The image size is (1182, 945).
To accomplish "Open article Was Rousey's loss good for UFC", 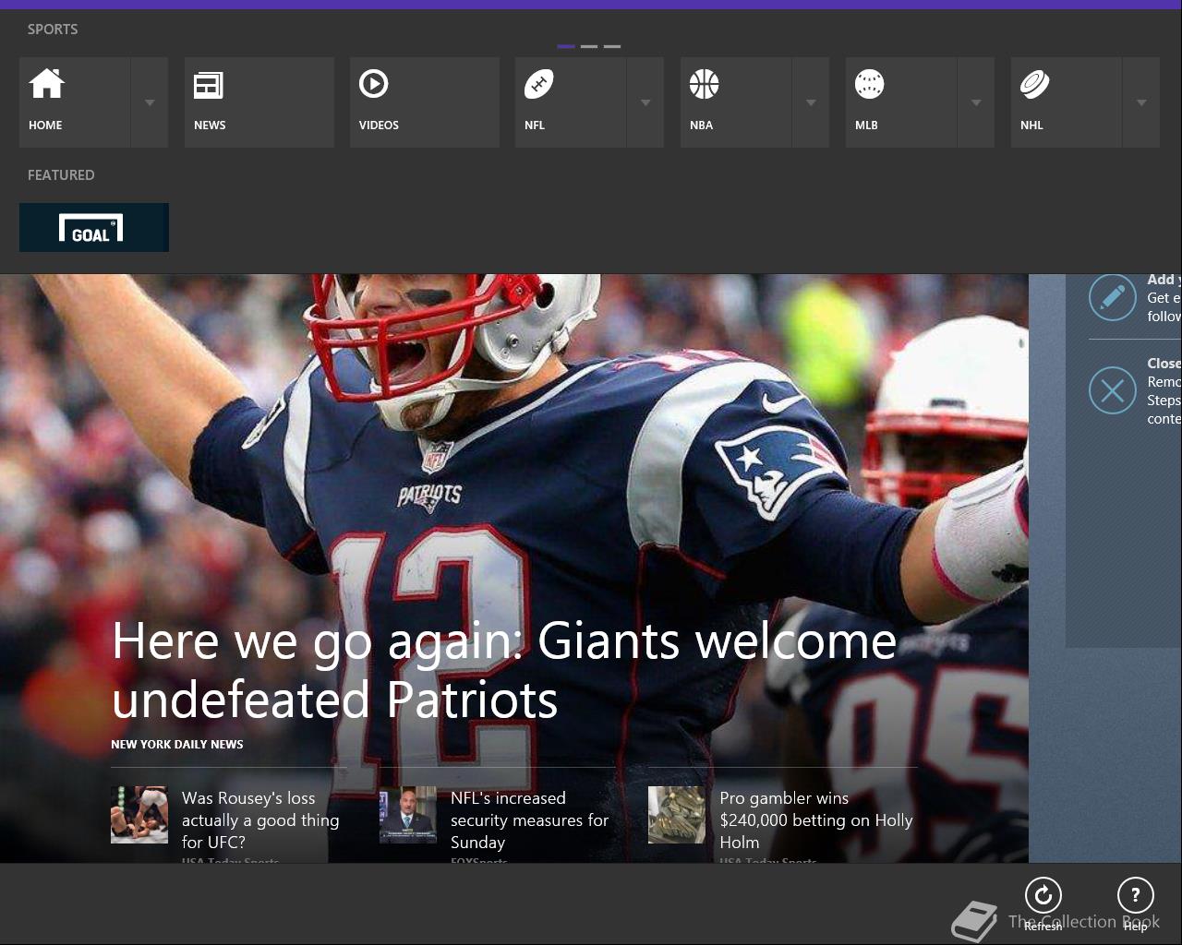I will [x=260, y=820].
